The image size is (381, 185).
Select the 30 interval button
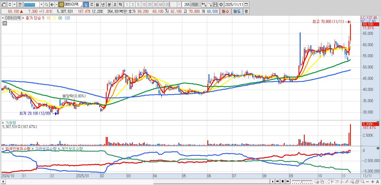(x=155, y=4)
